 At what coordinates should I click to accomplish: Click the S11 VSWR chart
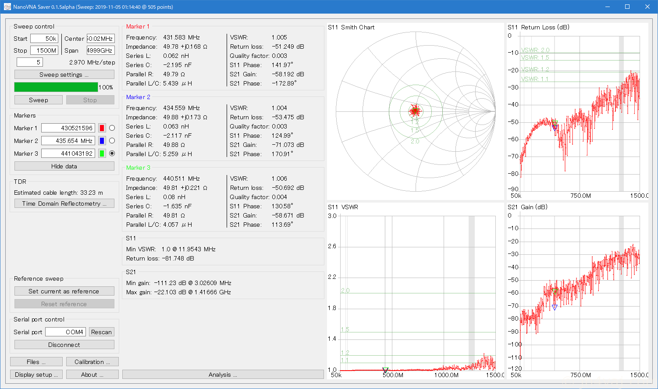[x=415, y=291]
